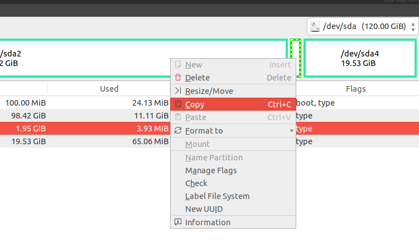
Task: Click the Flags column header
Action: tap(355, 89)
